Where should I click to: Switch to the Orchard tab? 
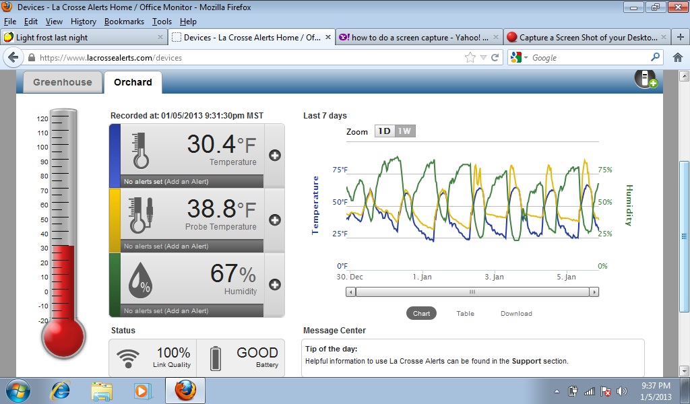pyautogui.click(x=133, y=82)
